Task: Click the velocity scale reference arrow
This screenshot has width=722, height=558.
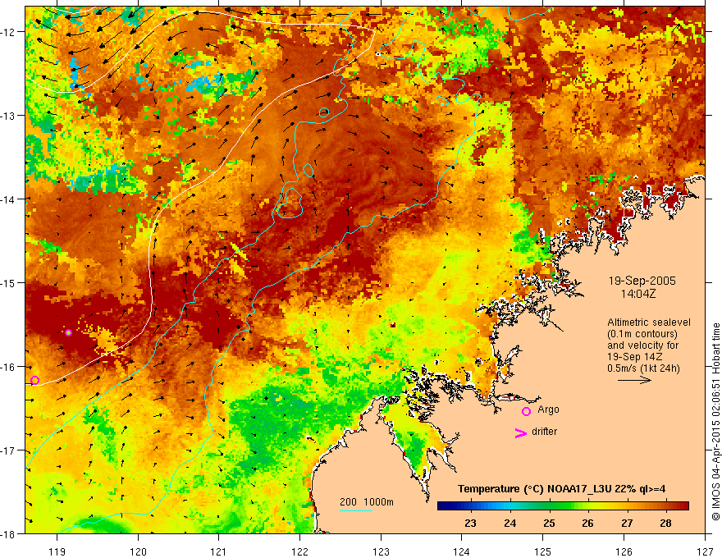Action: [634, 380]
